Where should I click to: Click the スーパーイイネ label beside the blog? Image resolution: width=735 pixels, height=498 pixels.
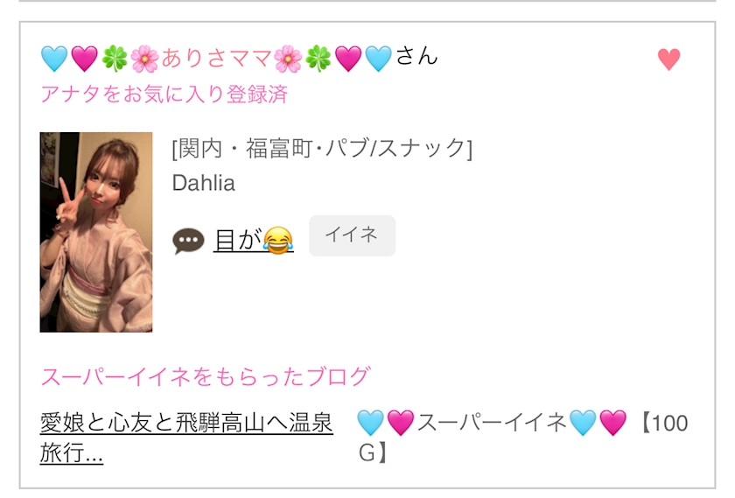pos(492,423)
